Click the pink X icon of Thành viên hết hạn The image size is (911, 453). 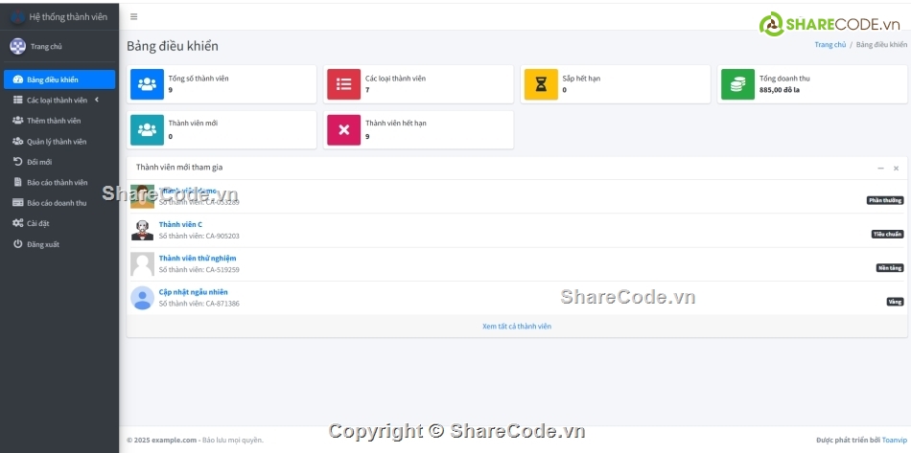[x=344, y=130]
